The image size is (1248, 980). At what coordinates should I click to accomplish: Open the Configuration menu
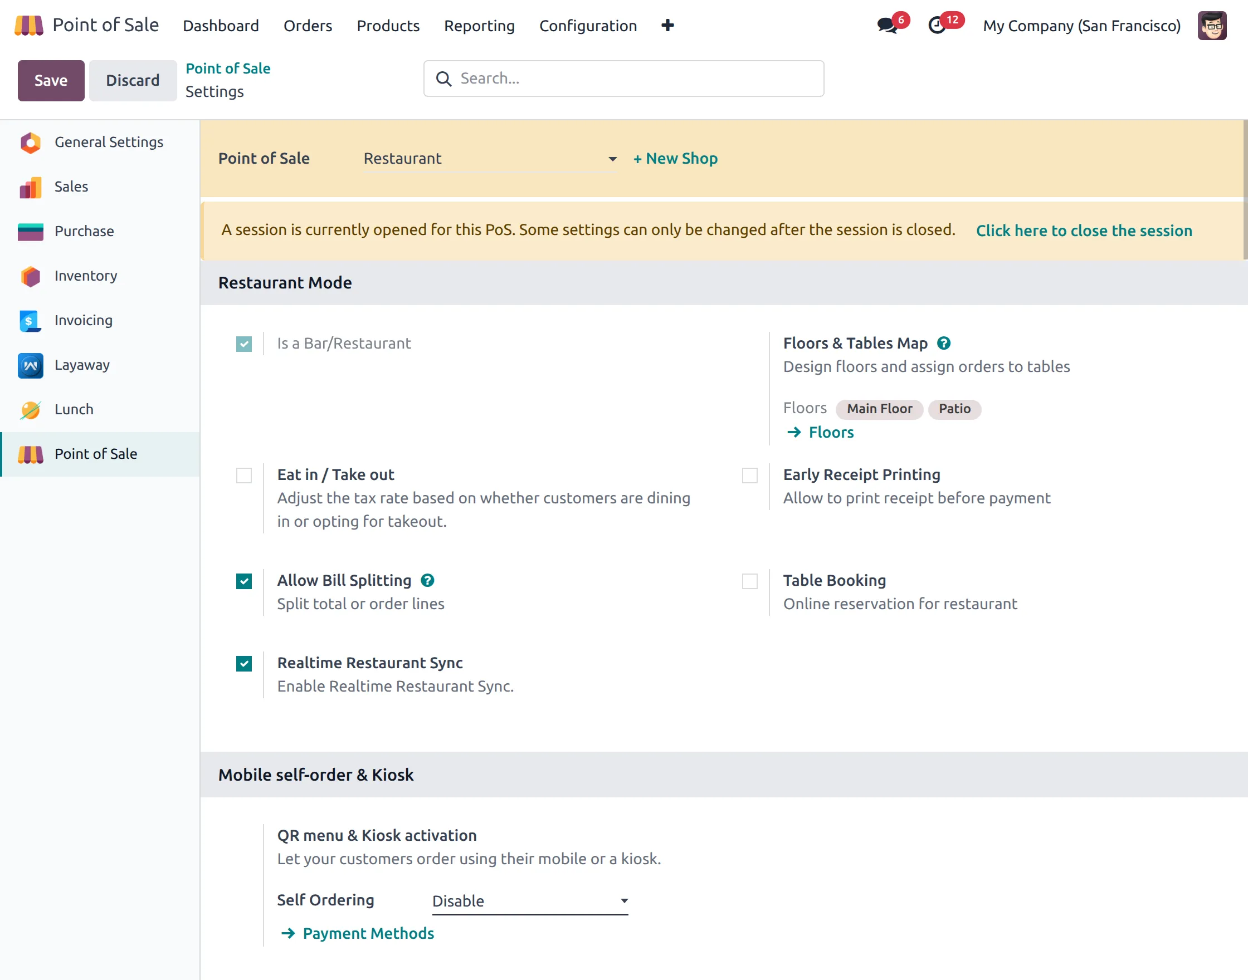point(588,26)
